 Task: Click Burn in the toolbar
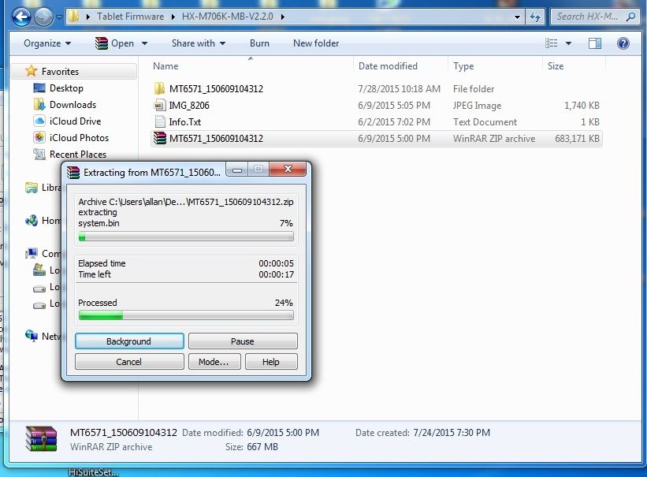click(x=259, y=43)
